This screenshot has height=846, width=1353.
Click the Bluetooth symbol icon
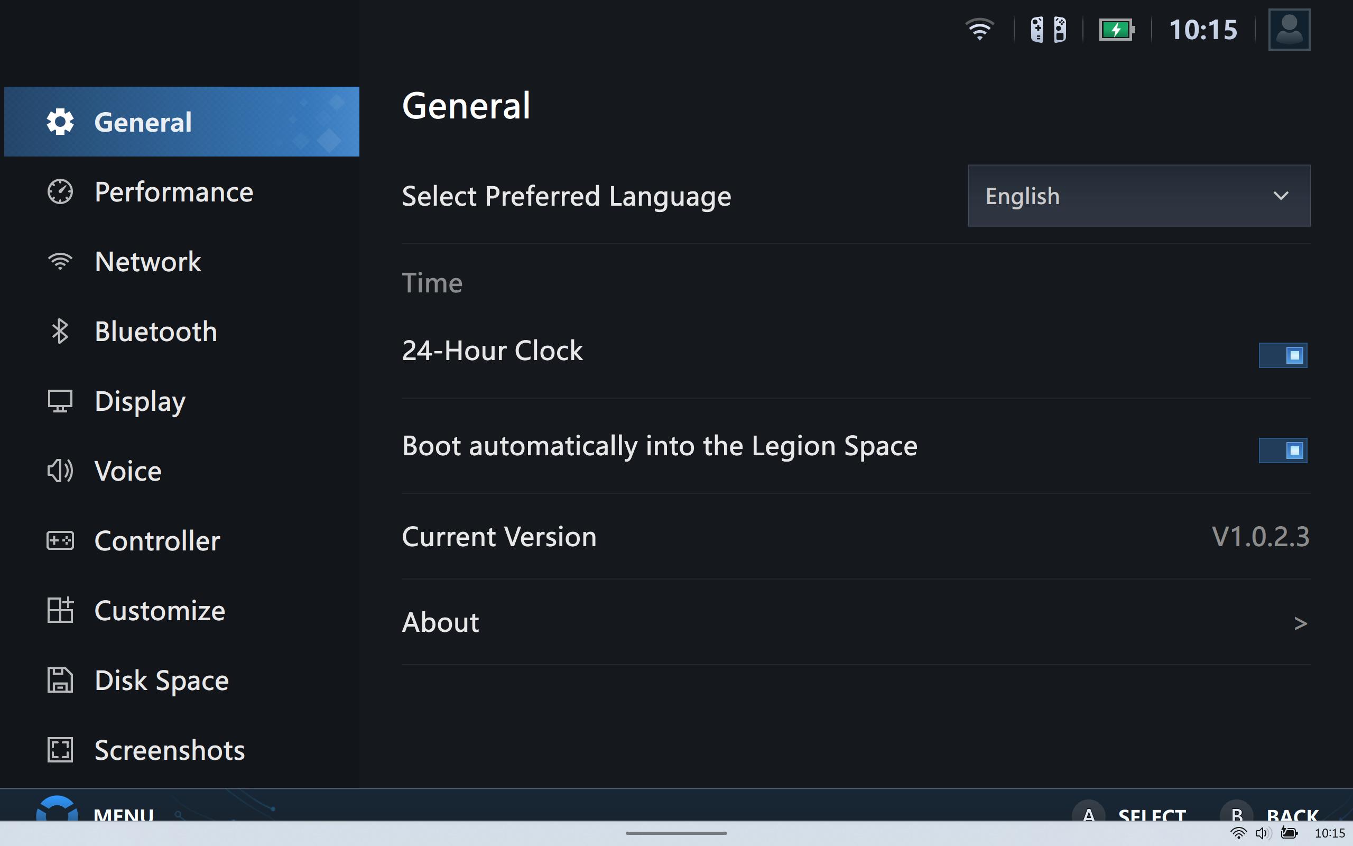60,331
